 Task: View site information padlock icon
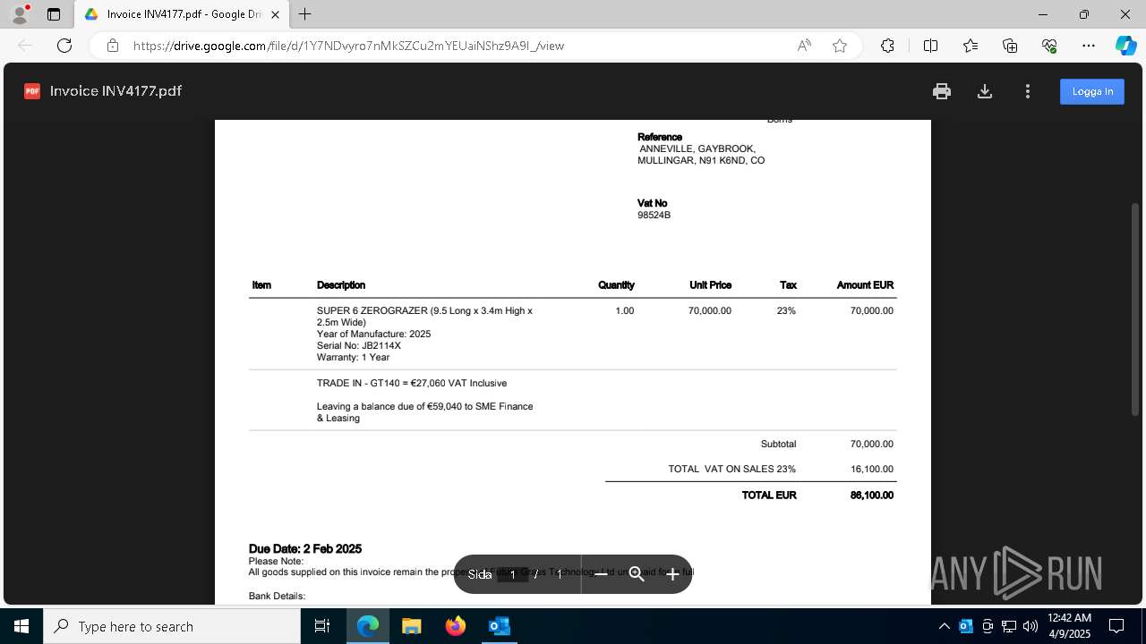coord(113,46)
